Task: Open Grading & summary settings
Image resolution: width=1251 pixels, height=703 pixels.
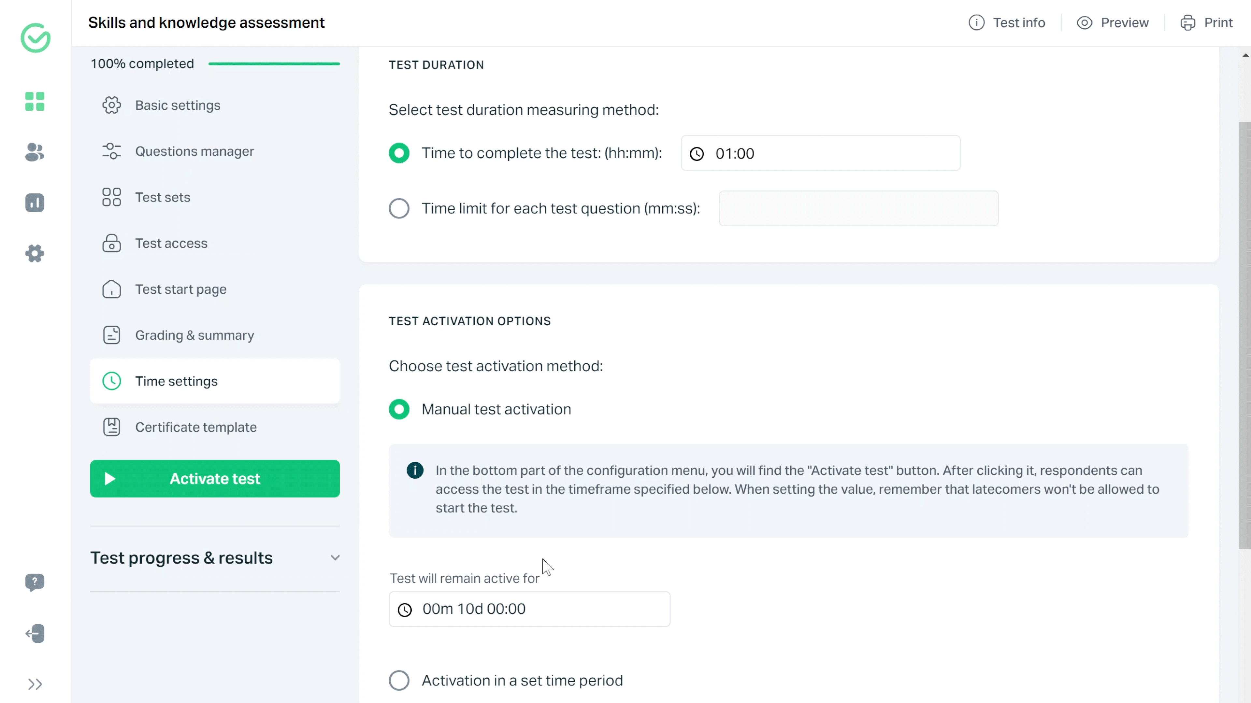Action: tap(194, 335)
